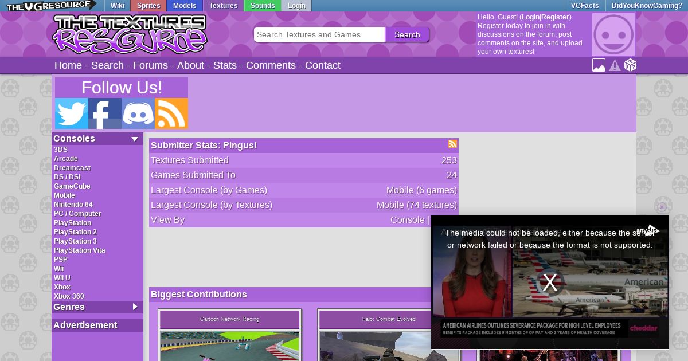The height and width of the screenshot is (361, 688).
Task: Click the Biggest Contributions heading
Action: 199,295
